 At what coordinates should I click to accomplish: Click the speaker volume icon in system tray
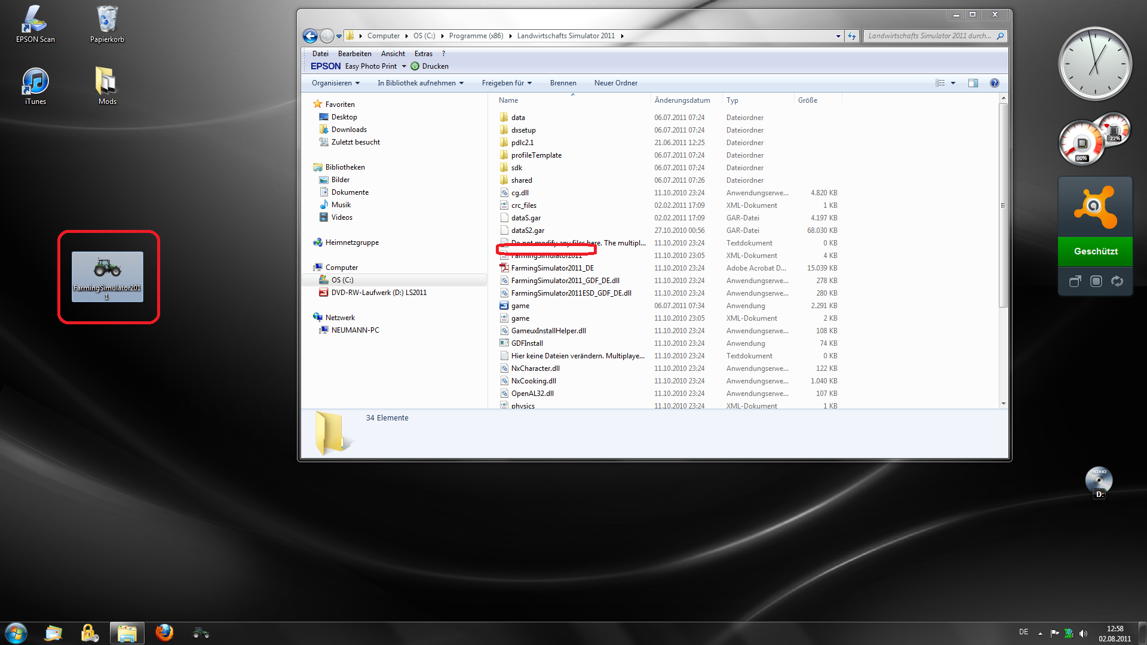coord(1083,633)
